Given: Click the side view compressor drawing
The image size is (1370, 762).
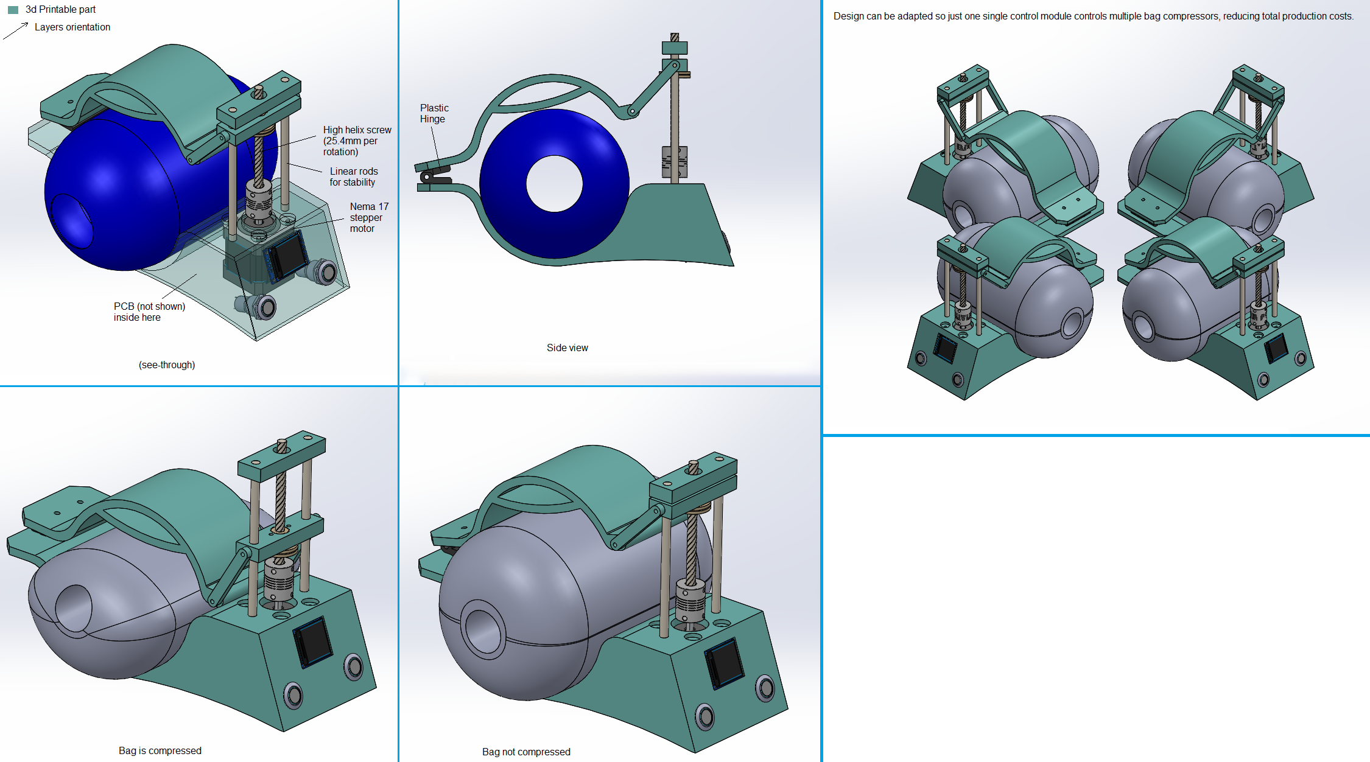Looking at the screenshot, I should [575, 150].
